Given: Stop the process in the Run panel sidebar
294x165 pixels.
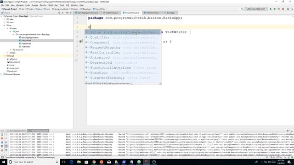Looking at the screenshot, I should click(2, 138).
